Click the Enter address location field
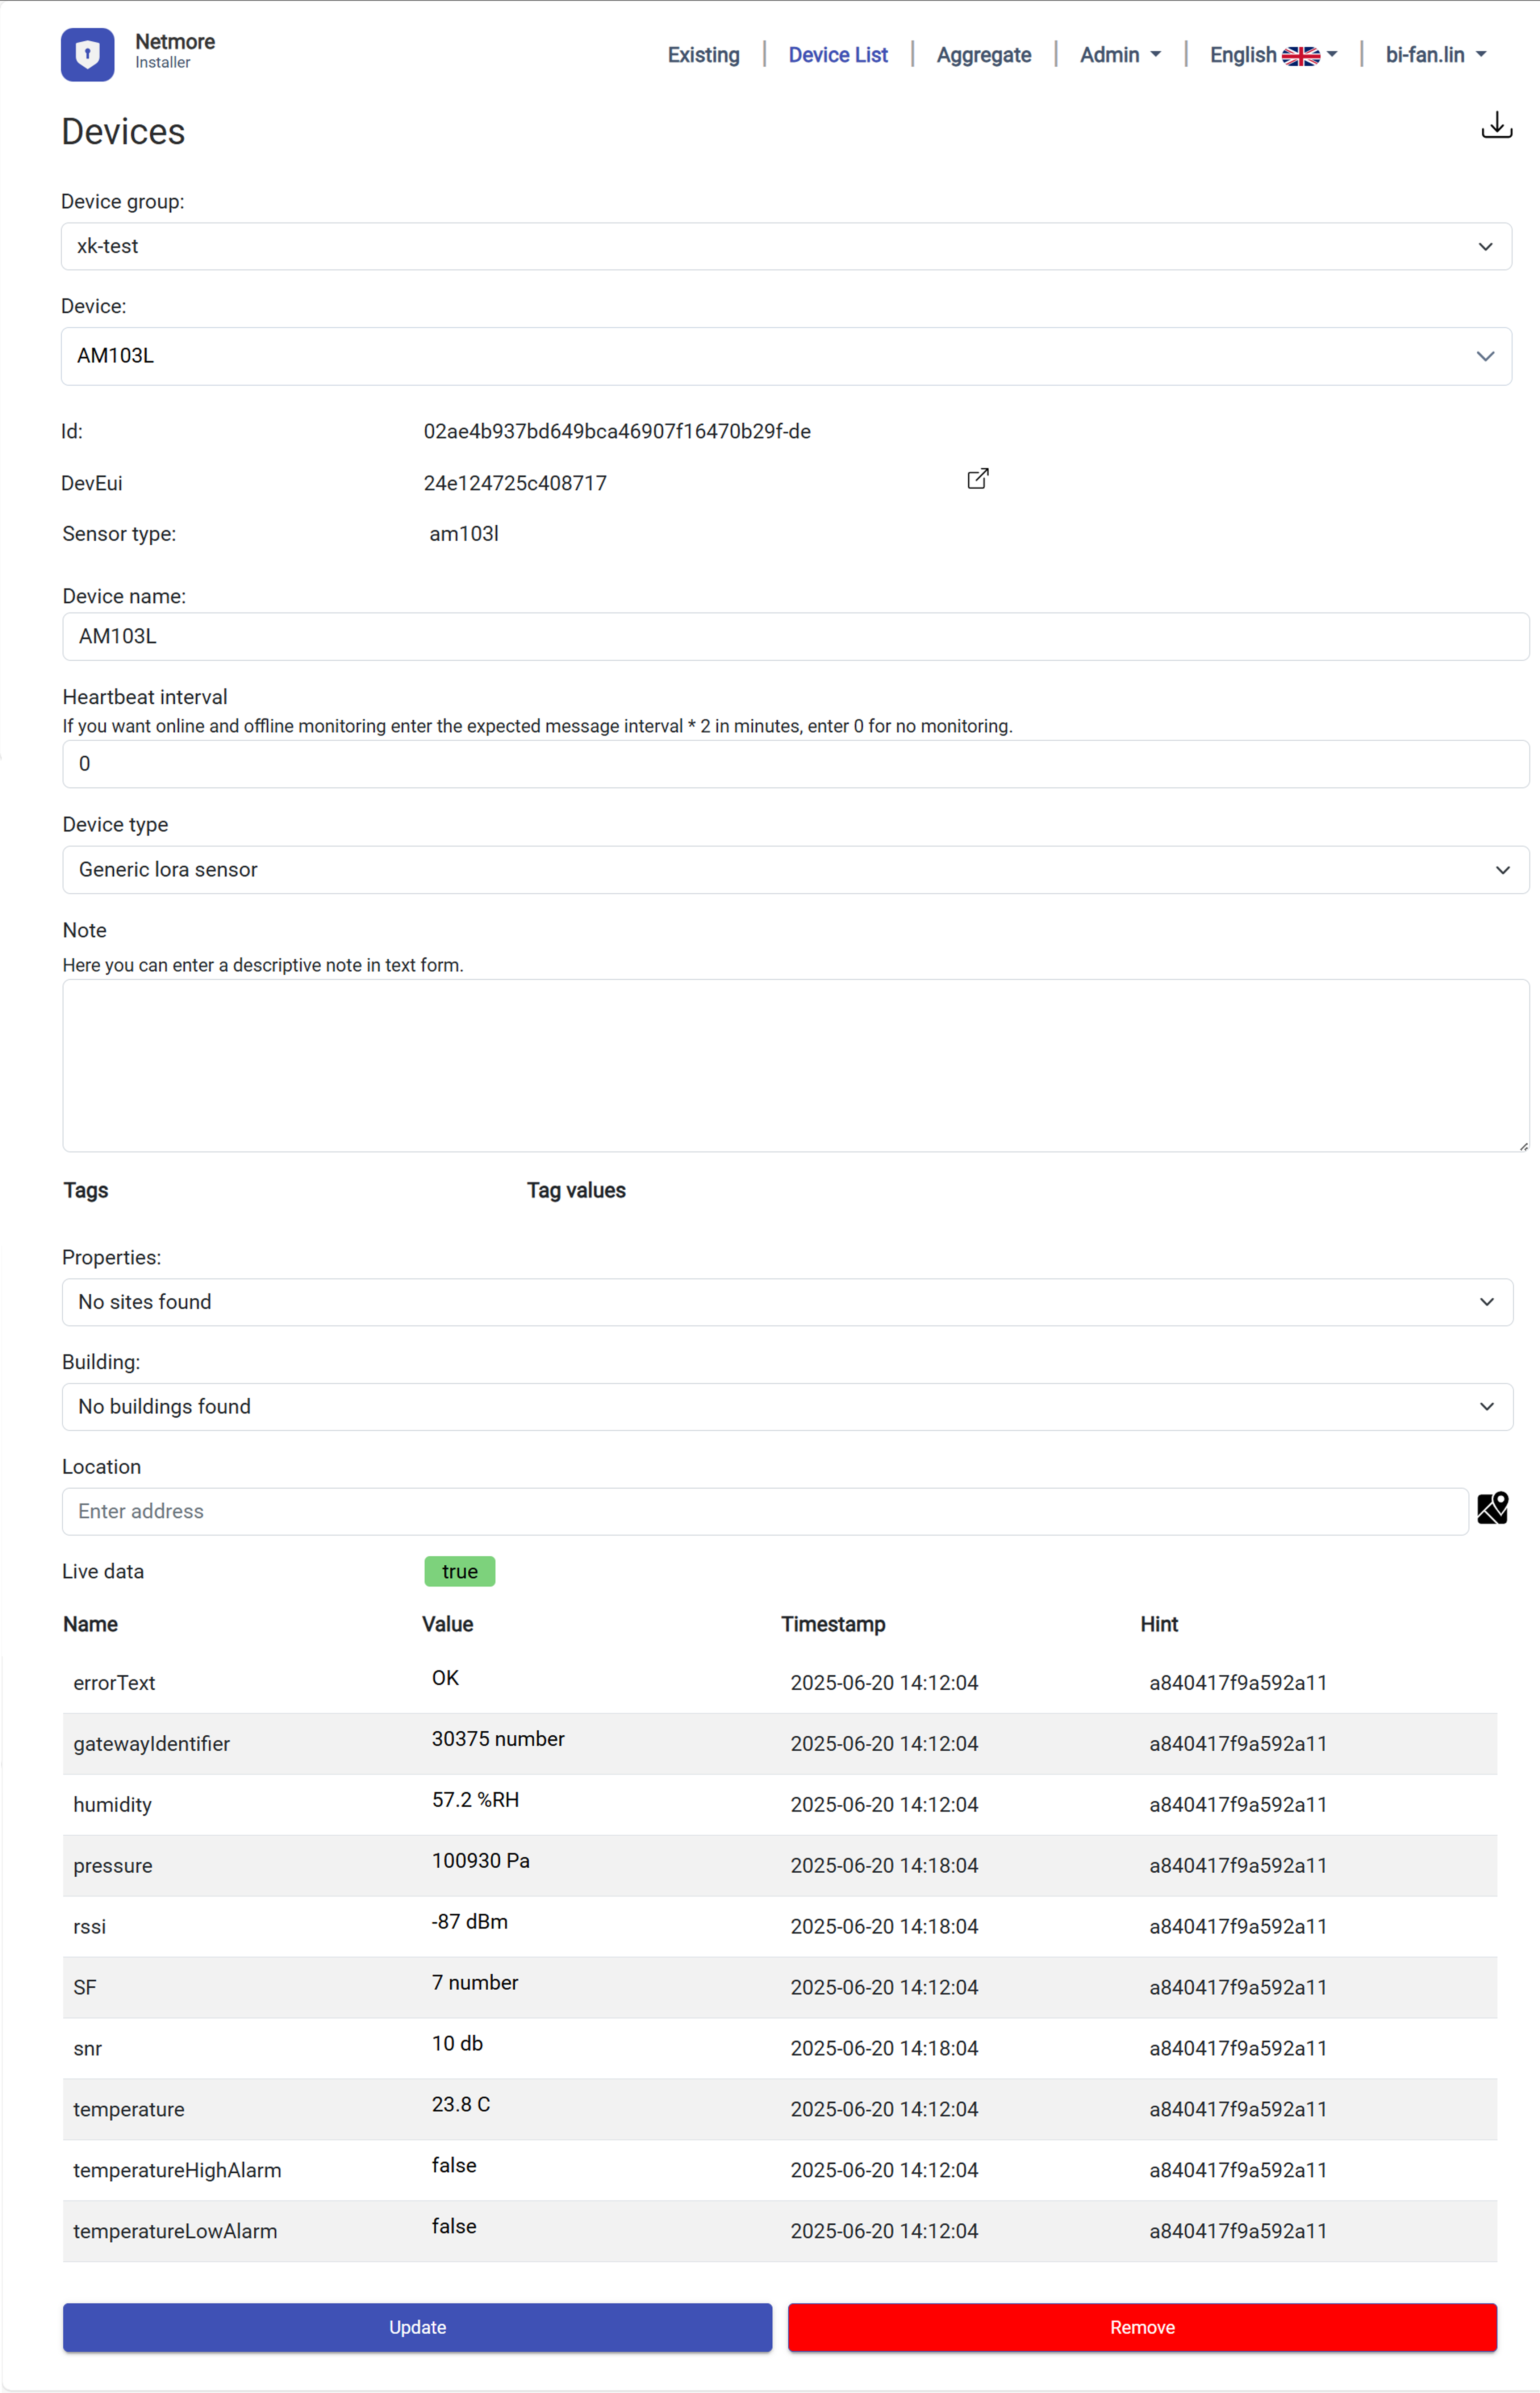 pyautogui.click(x=765, y=1511)
